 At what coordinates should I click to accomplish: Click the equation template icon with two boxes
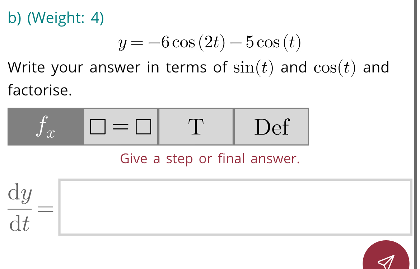tap(120, 127)
